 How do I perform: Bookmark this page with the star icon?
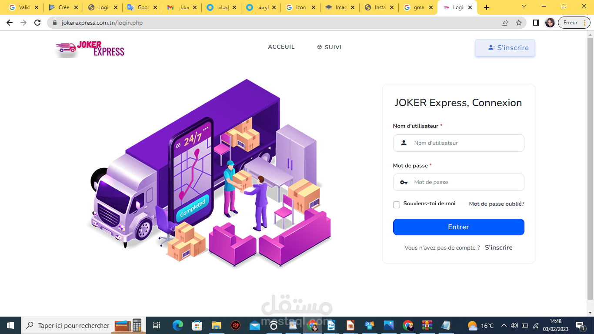[x=519, y=23]
